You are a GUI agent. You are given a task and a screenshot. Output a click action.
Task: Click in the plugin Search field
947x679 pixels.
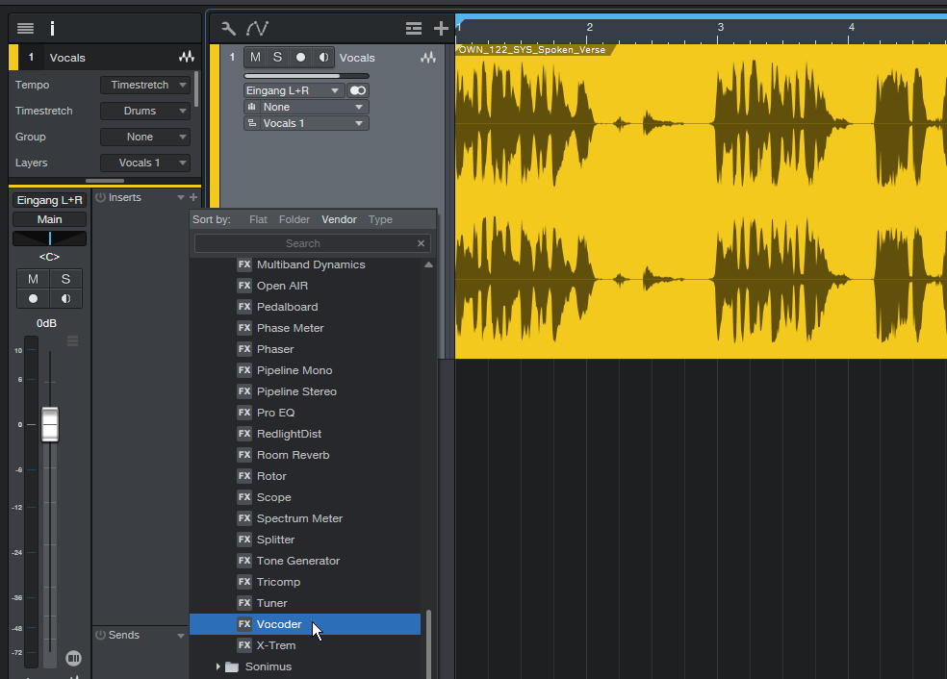pyautogui.click(x=303, y=244)
